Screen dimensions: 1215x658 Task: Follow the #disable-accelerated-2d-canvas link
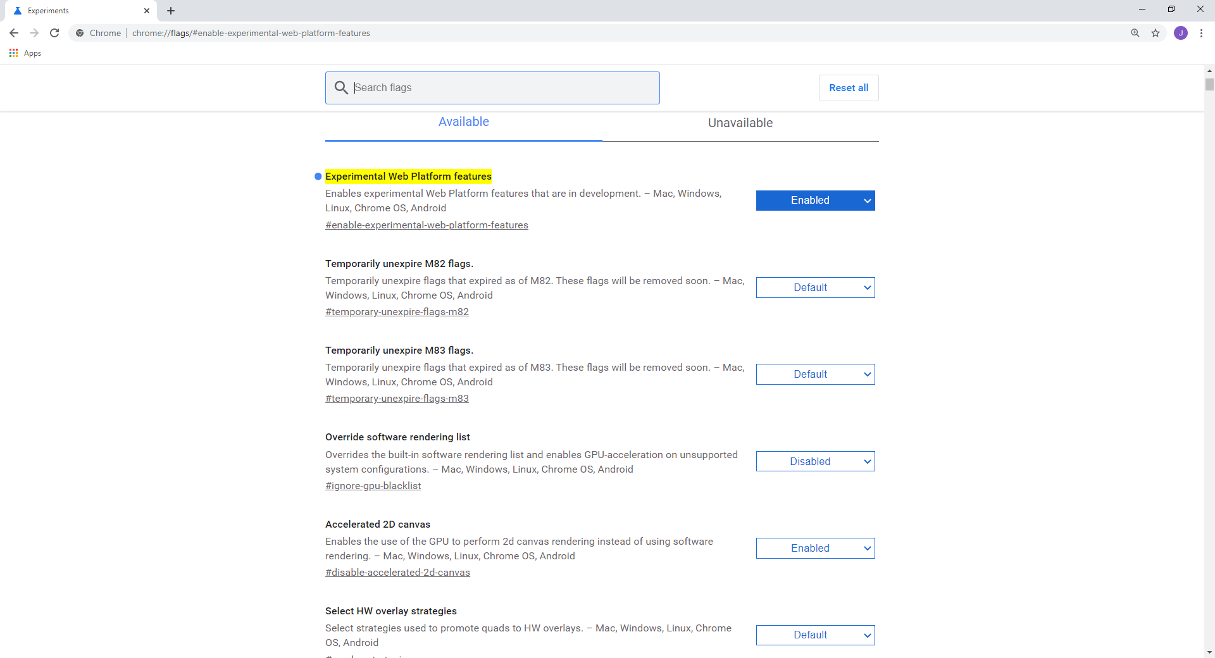pyautogui.click(x=397, y=573)
